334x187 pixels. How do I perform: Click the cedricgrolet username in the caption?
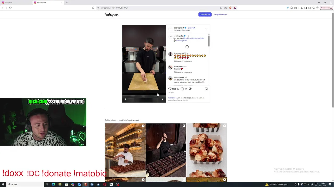(178, 36)
